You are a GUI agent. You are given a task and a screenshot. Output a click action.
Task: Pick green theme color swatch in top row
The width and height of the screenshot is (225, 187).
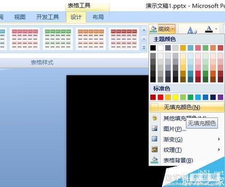206,48
